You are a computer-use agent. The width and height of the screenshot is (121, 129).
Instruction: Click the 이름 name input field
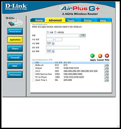pos(63,35)
